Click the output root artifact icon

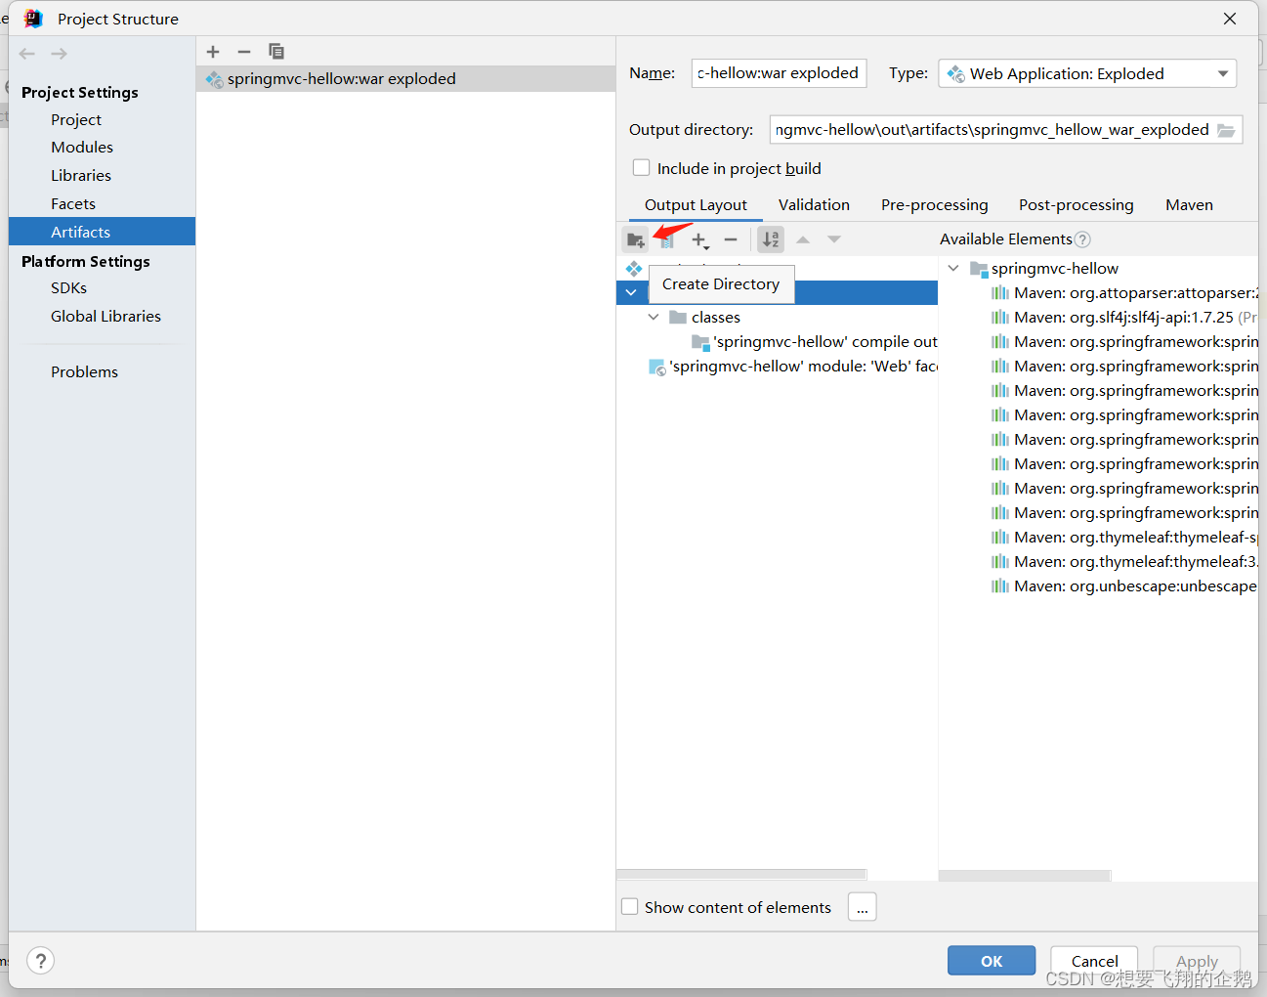tap(635, 268)
